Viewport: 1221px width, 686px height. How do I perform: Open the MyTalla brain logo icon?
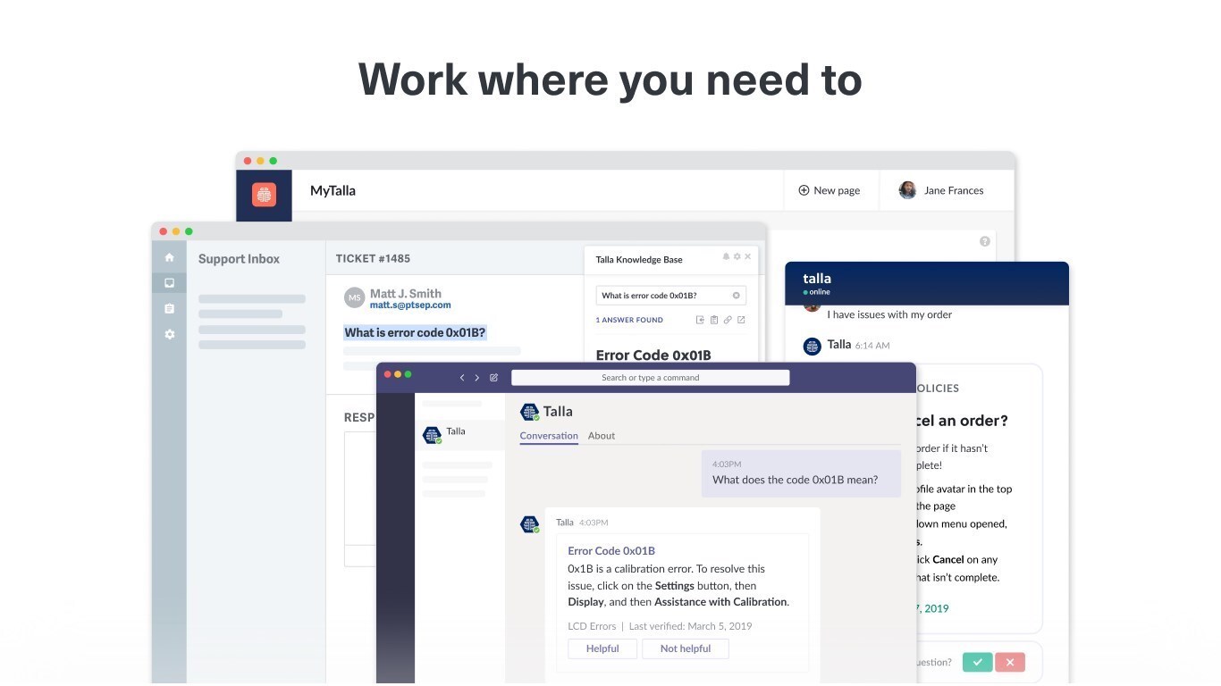(264, 195)
